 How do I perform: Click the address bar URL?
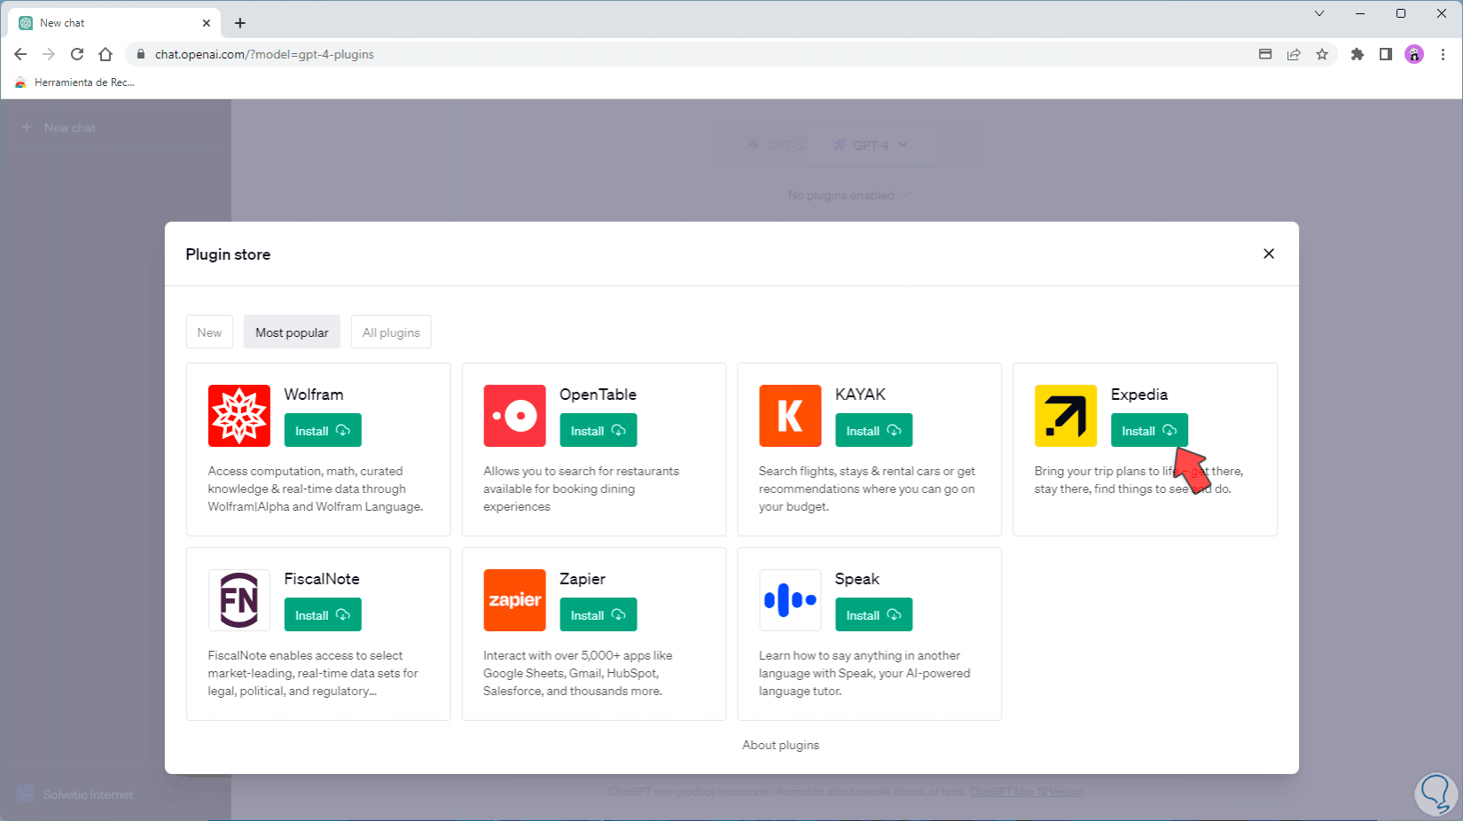click(x=264, y=54)
